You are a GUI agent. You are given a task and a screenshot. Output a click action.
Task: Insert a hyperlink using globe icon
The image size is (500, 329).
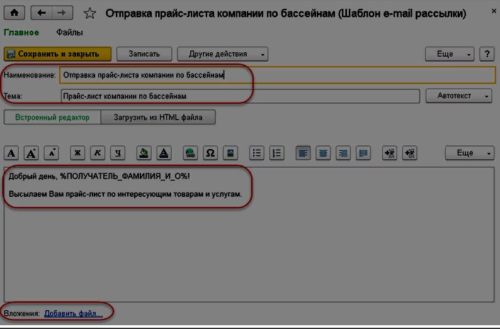coord(191,152)
